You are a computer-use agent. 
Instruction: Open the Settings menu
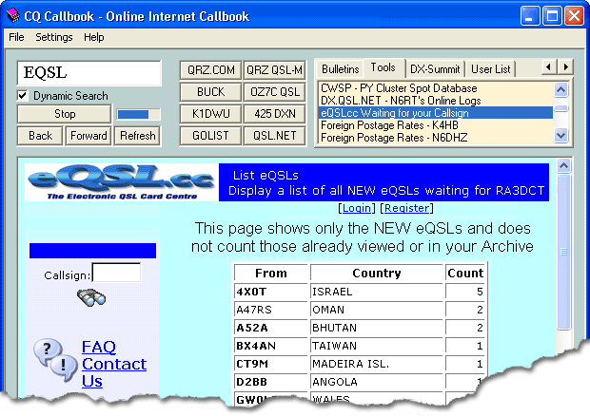point(54,37)
